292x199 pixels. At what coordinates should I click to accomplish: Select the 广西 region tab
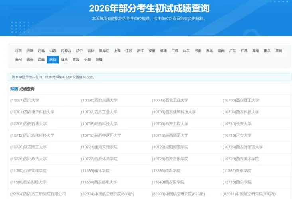[244, 51]
